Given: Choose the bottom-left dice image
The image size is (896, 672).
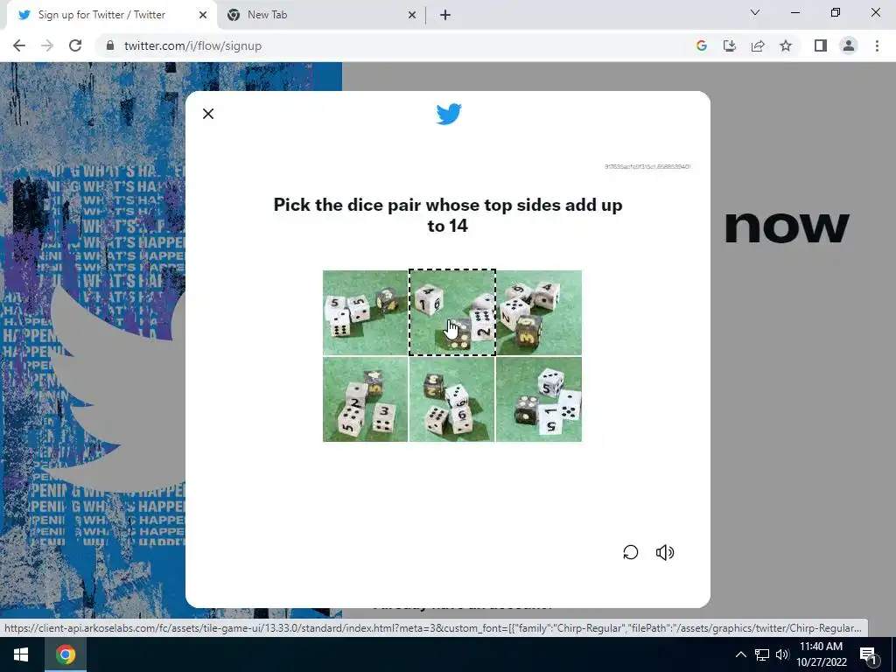Looking at the screenshot, I should (365, 399).
